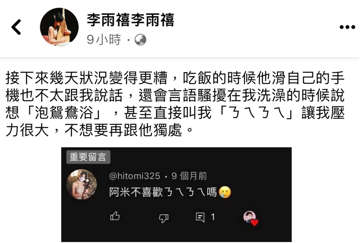Open 李雨禧李雨禧 profile name link
361x243 pixels.
click(x=130, y=20)
